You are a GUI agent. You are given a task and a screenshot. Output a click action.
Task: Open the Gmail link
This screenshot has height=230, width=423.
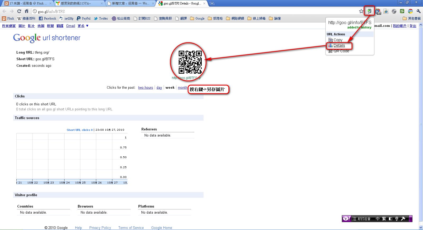click(x=71, y=26)
